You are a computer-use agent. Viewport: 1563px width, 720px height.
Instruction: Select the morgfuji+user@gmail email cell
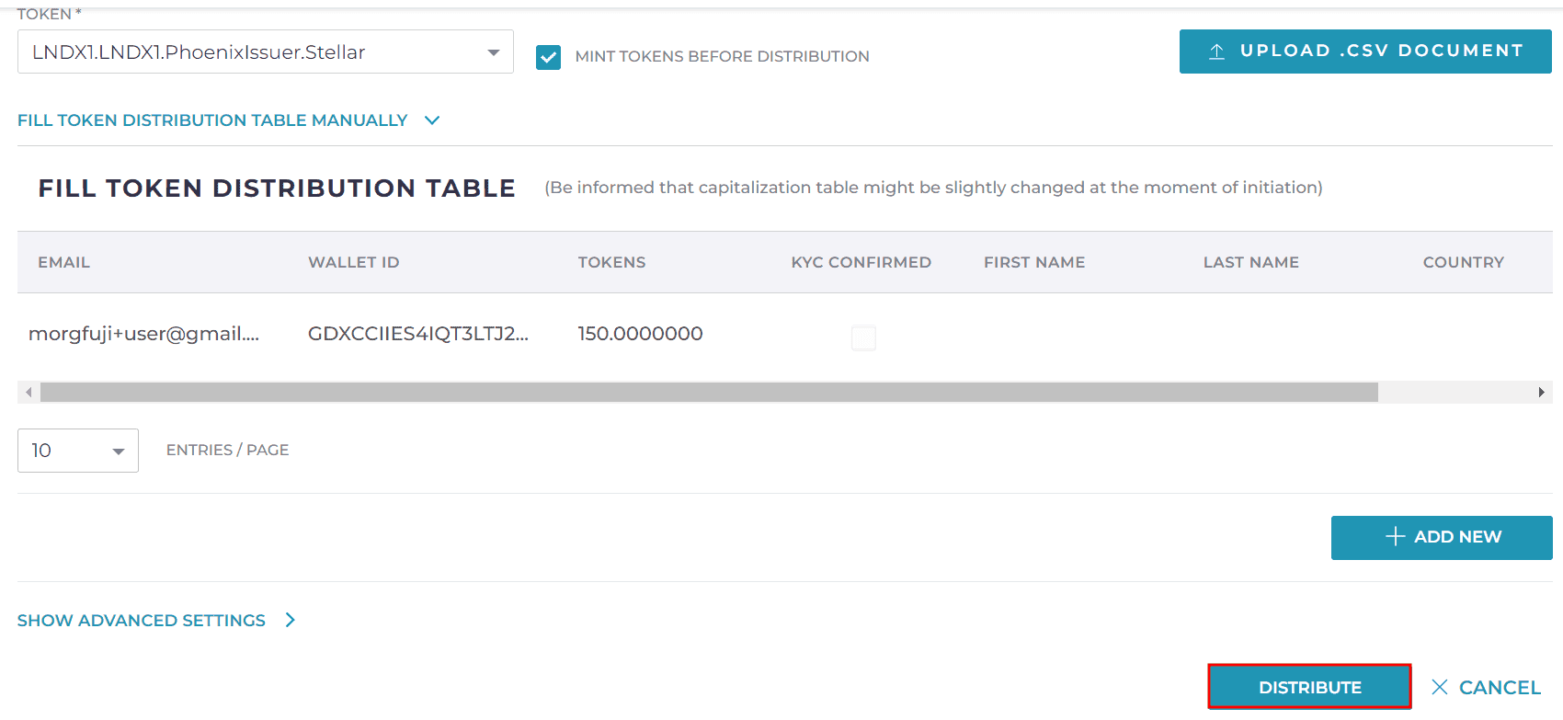(143, 334)
